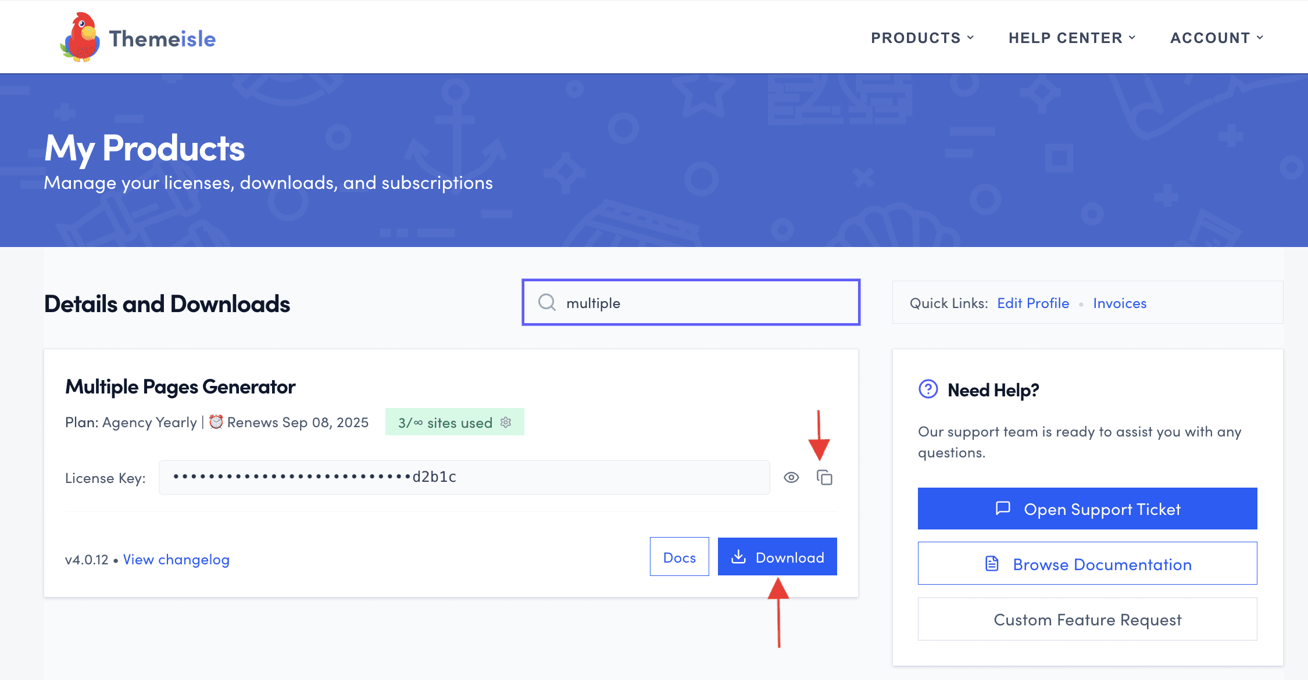Image resolution: width=1308 pixels, height=680 pixels.
Task: Click the Themeisle parrot logo
Action: pos(81,38)
